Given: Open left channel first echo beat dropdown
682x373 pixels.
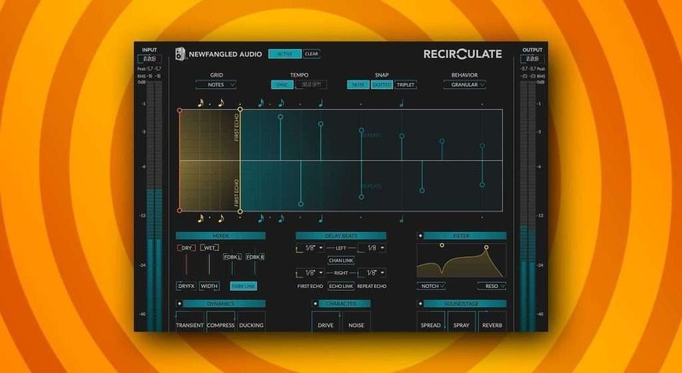Looking at the screenshot, I should [310, 248].
